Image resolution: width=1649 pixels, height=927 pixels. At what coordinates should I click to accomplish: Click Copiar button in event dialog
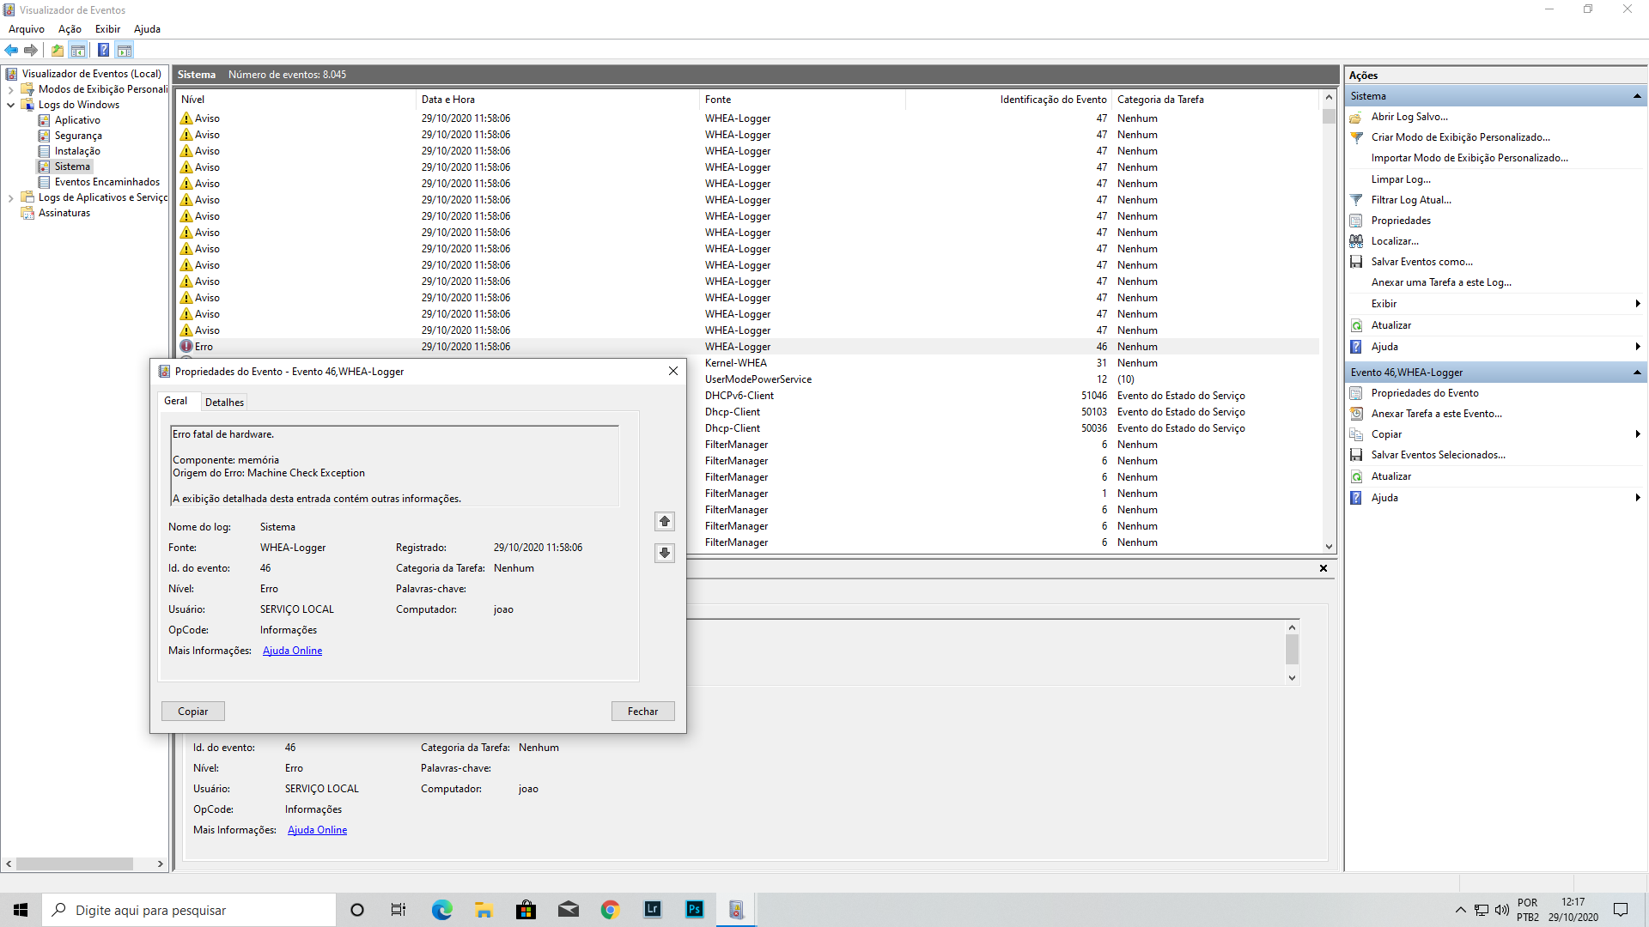click(193, 712)
